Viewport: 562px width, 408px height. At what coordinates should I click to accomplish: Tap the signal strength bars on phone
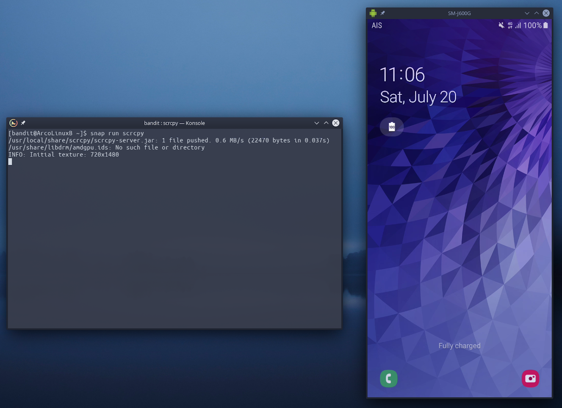pos(518,25)
